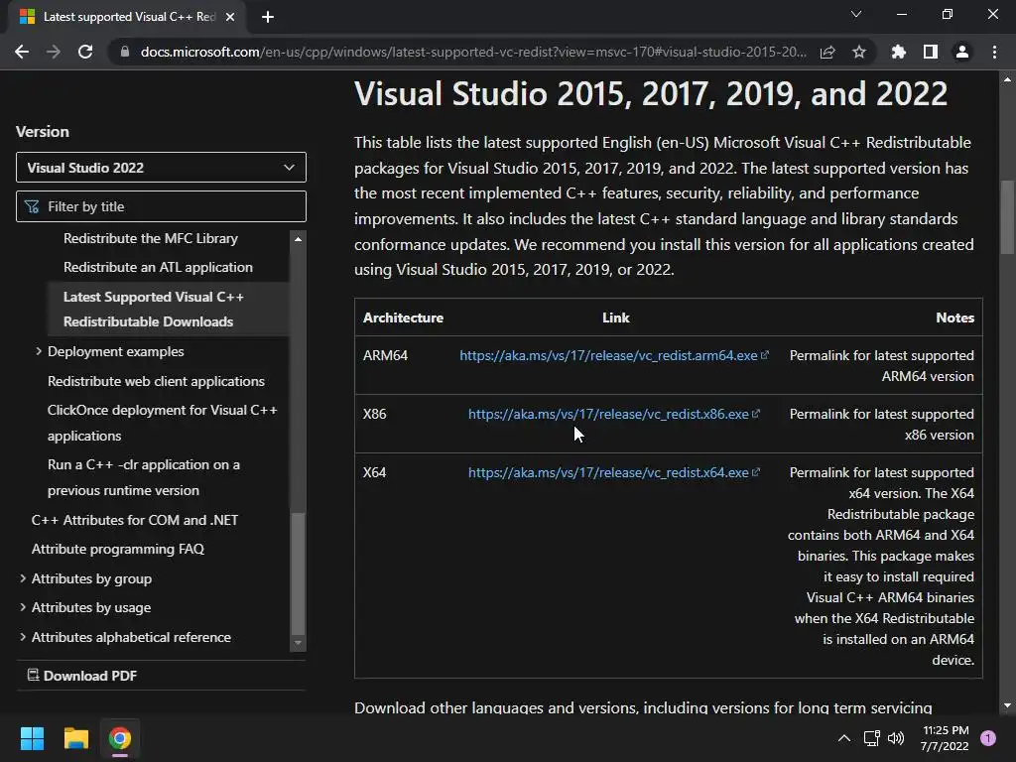The height and width of the screenshot is (762, 1016).
Task: Open the Chrome profile avatar
Action: pos(962,52)
